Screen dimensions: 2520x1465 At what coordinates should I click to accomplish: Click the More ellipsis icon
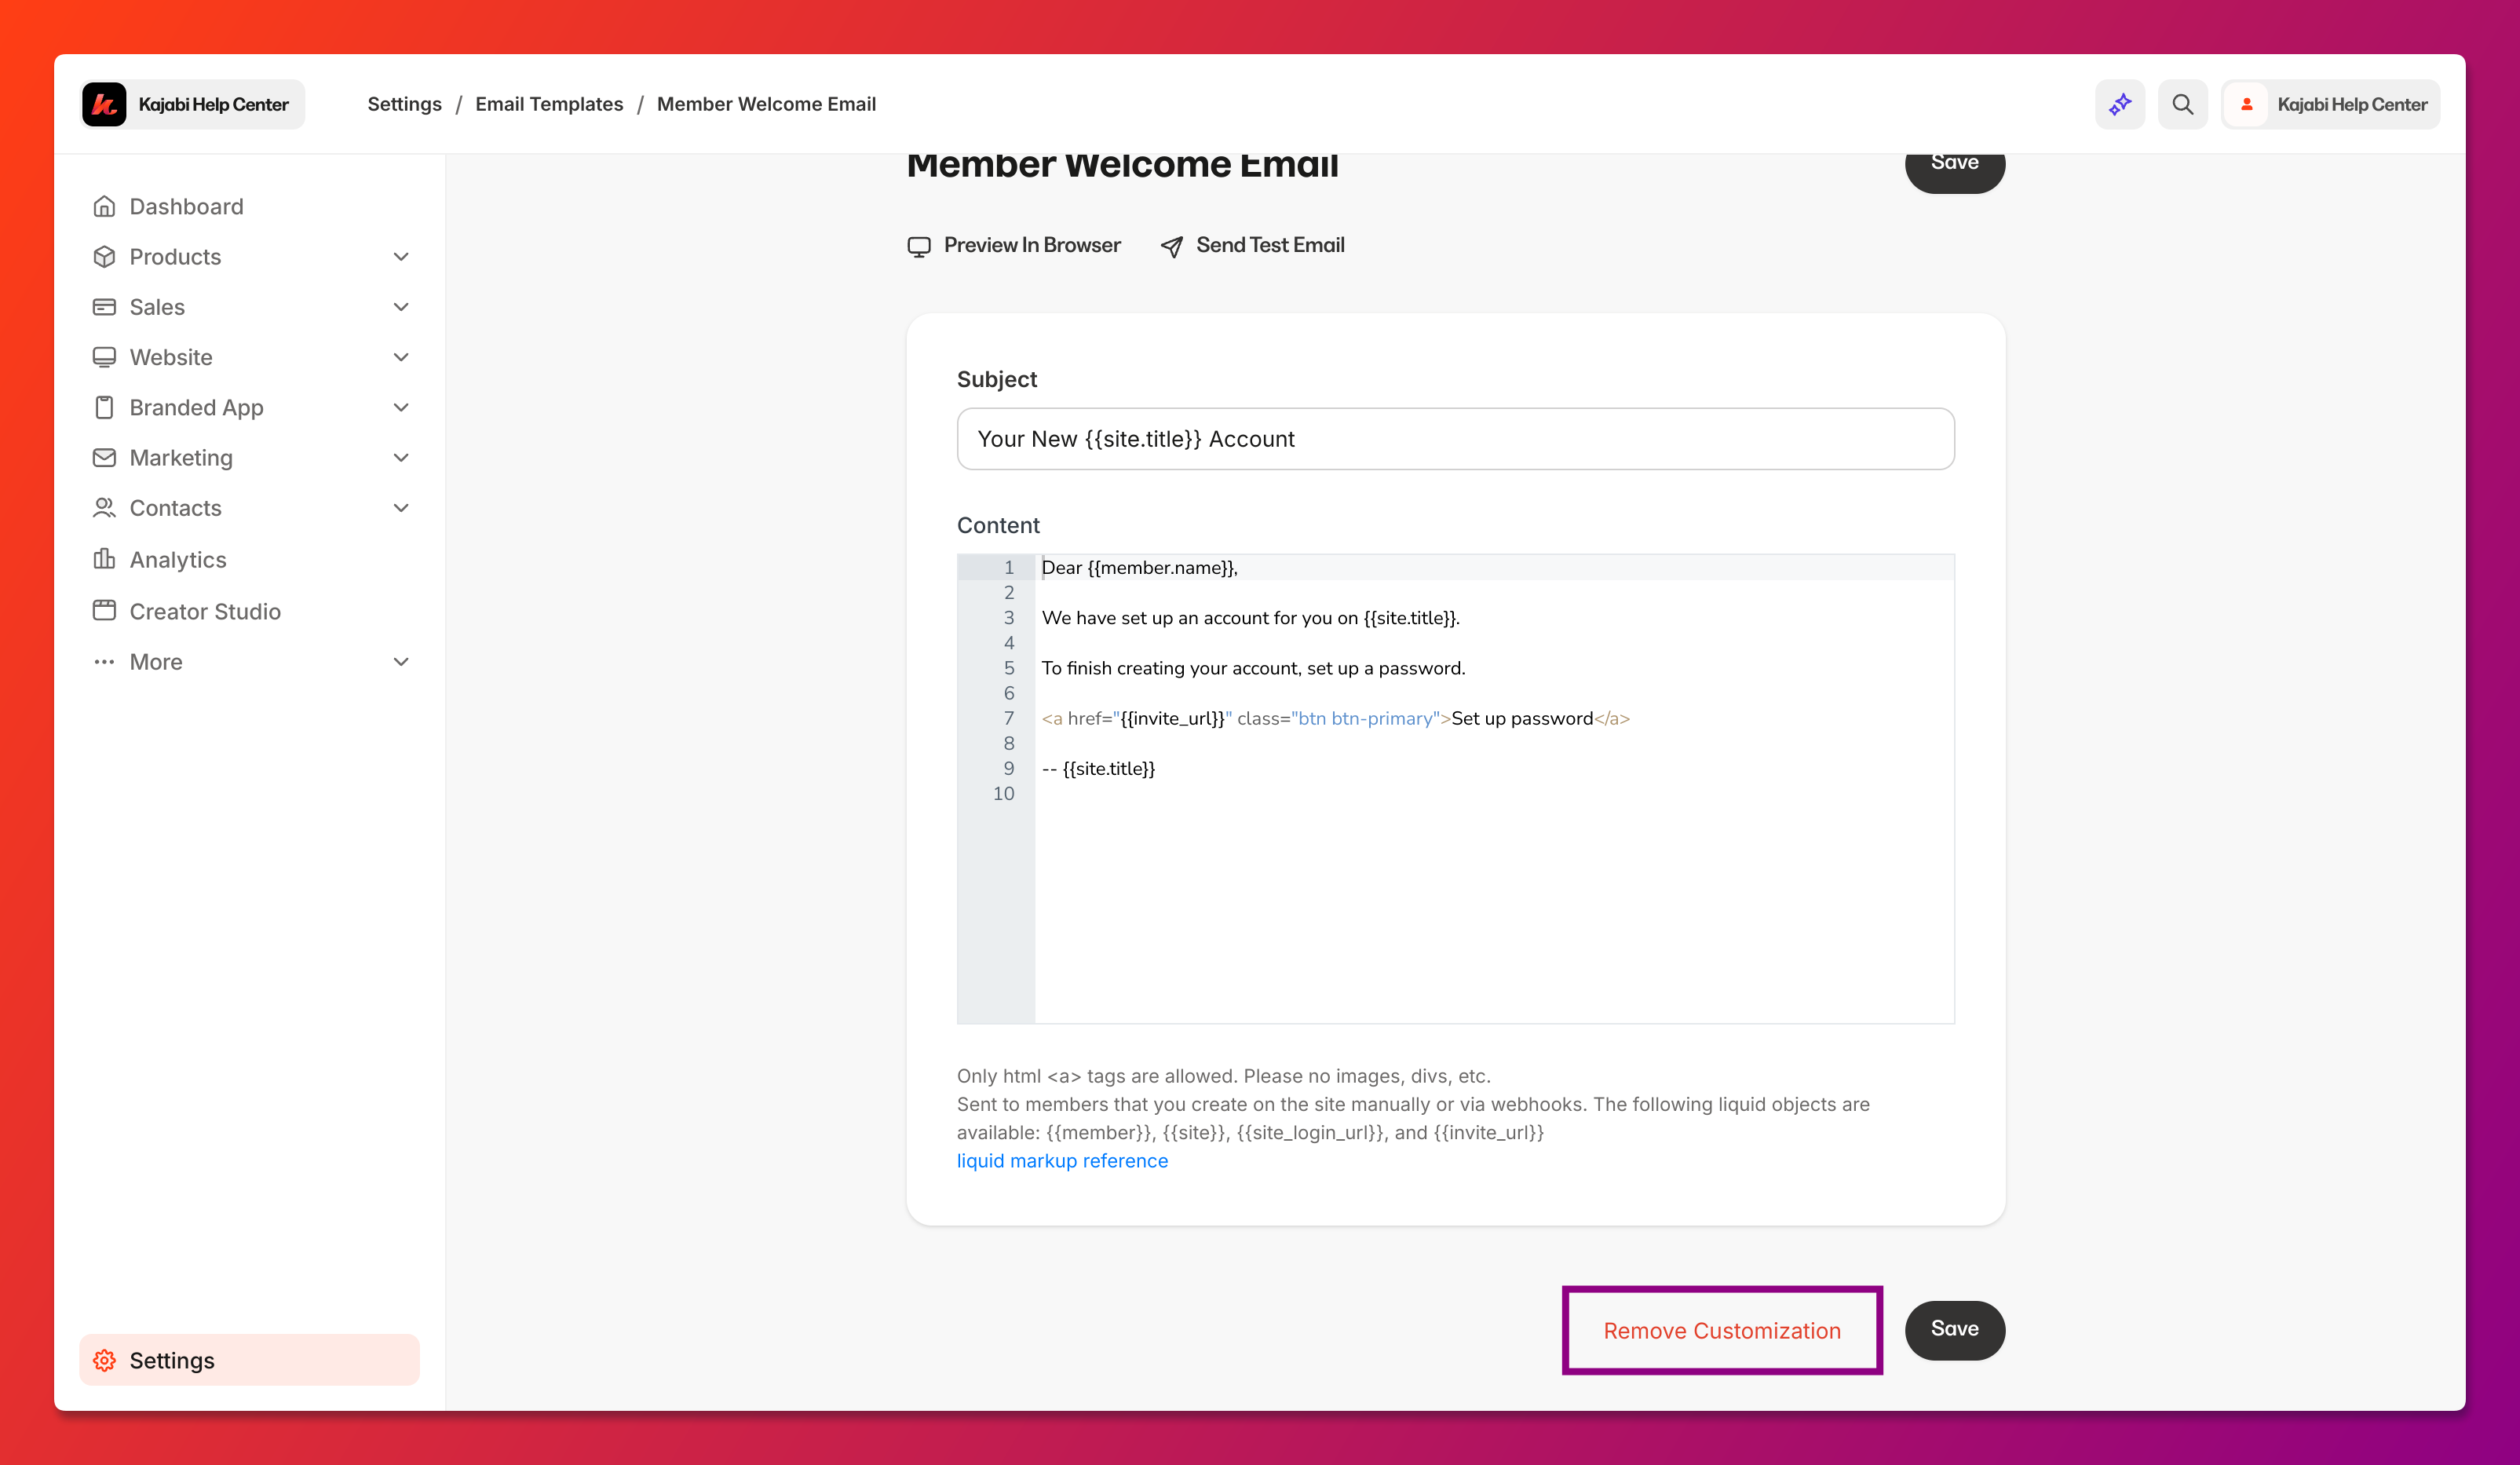(x=104, y=662)
